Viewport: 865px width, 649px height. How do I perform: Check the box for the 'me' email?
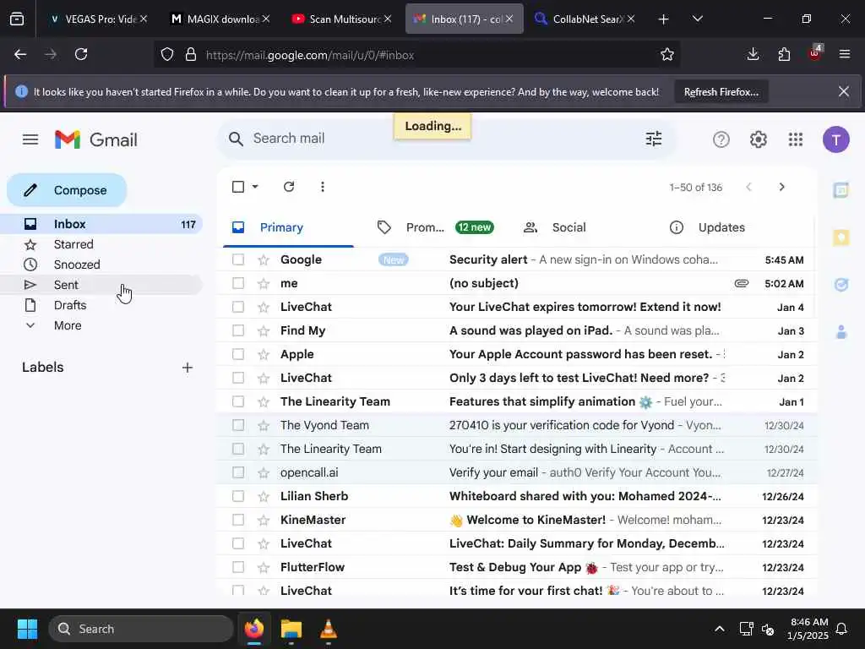(238, 283)
